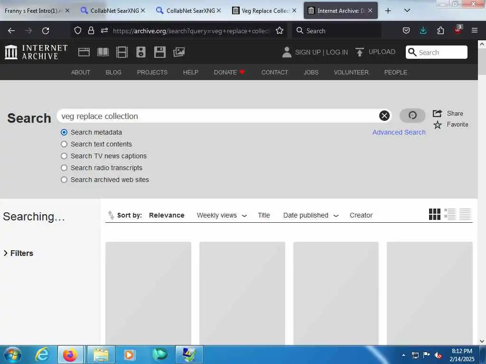The width and height of the screenshot is (486, 364).
Task: Open the HELP menu item
Action: pyautogui.click(x=190, y=72)
